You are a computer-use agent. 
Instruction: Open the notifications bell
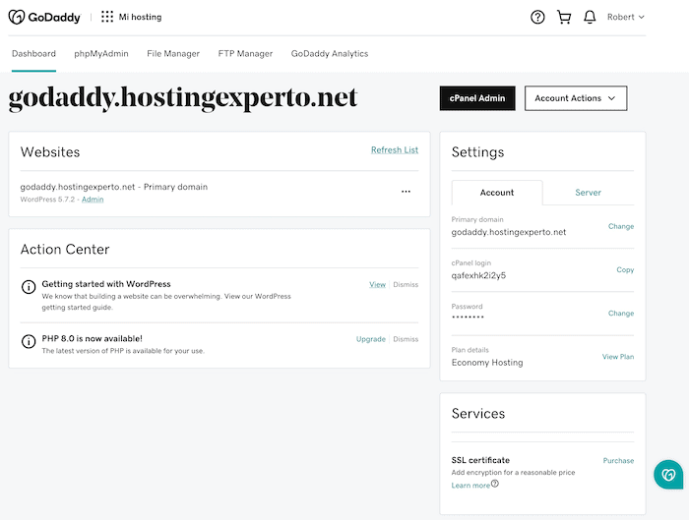pos(590,17)
